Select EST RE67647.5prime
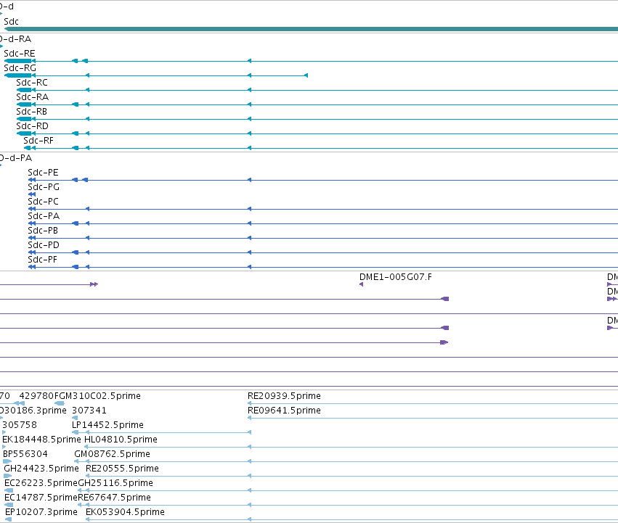Screen dimensions: 618x523 (x=114, y=498)
